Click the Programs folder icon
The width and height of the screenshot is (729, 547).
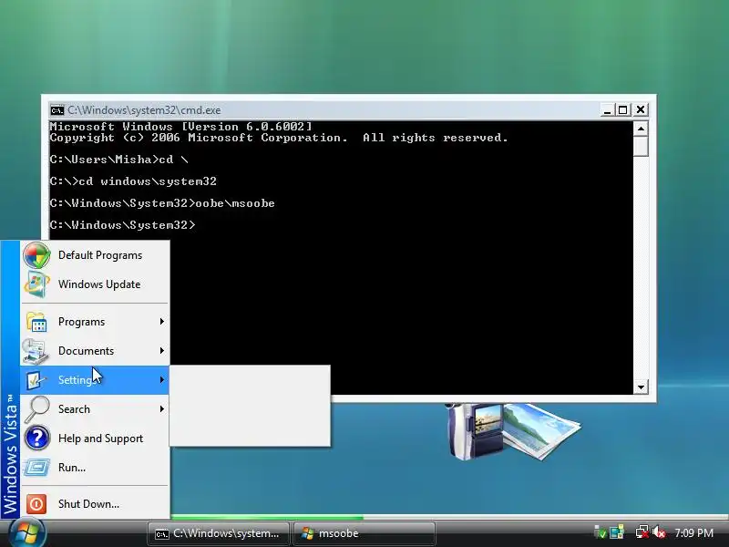click(36, 322)
